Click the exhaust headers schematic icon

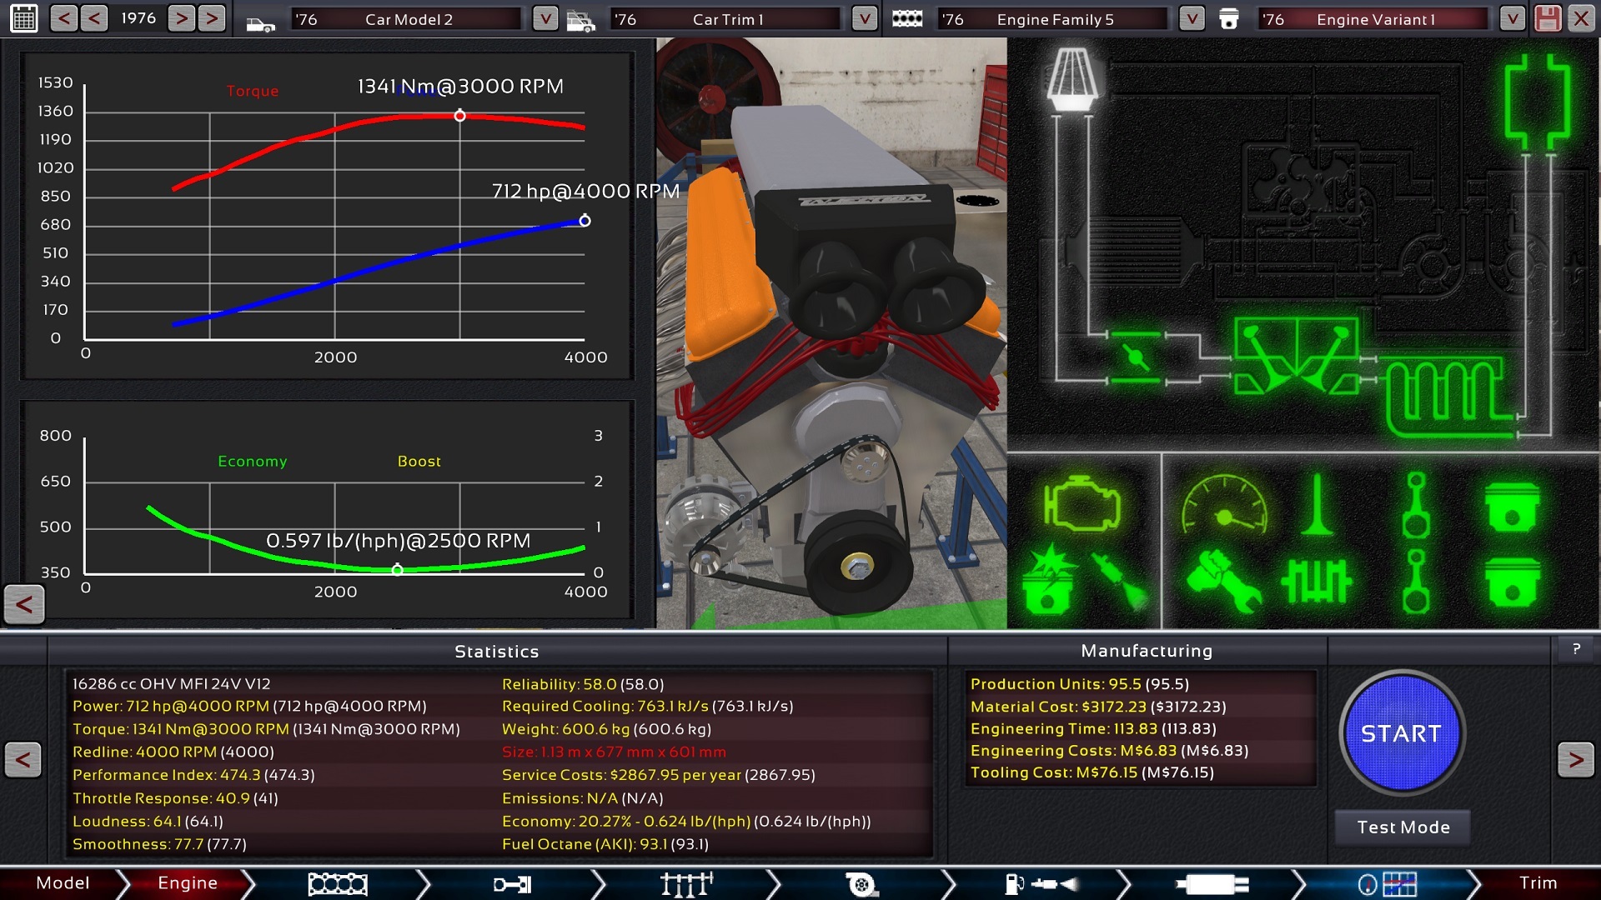click(1449, 393)
